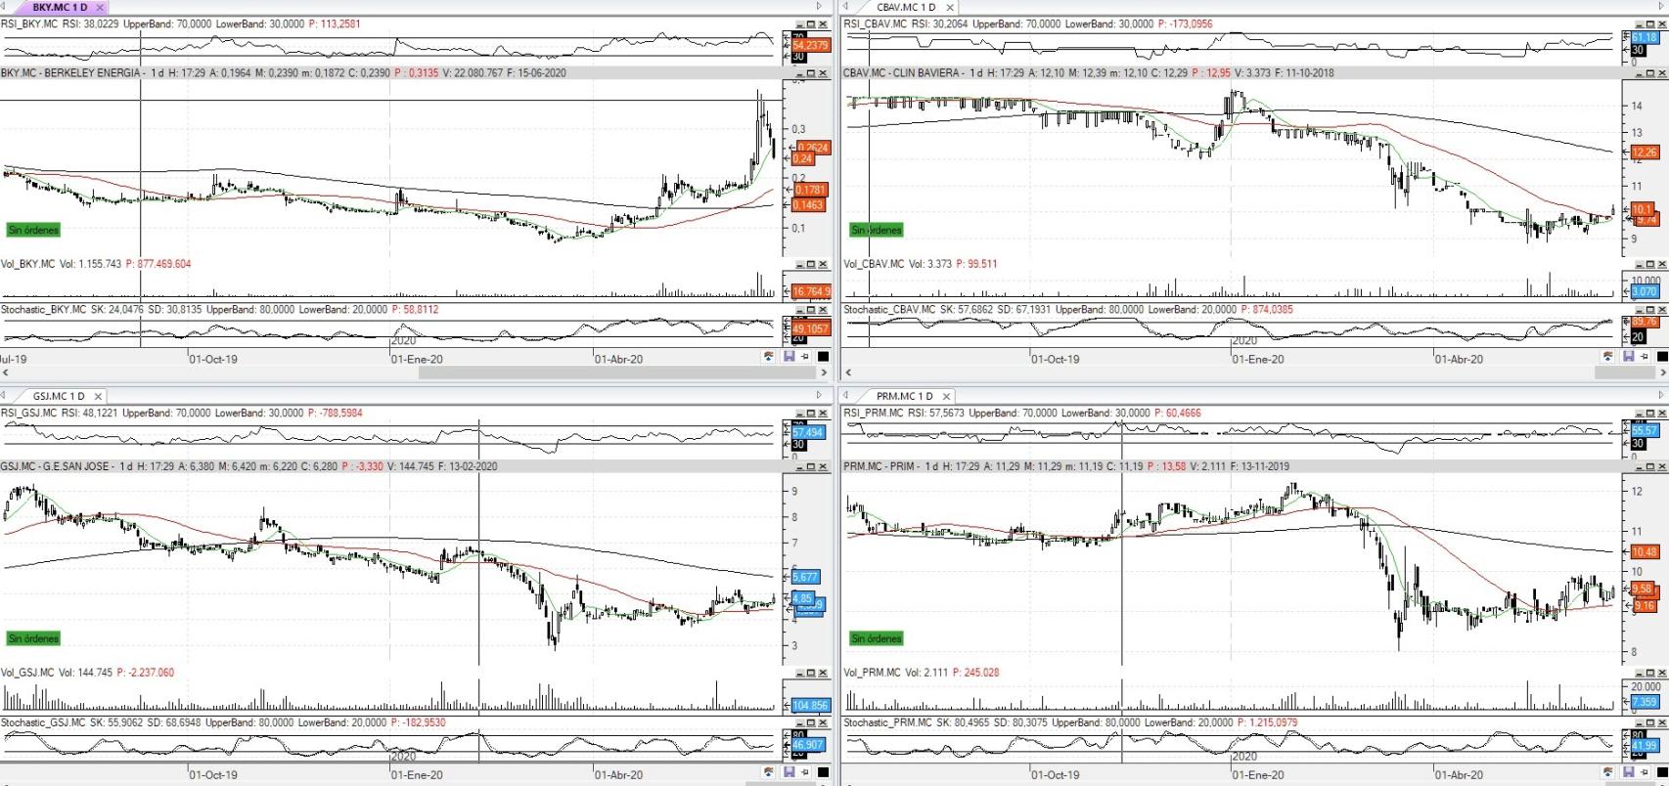Open the template icon under the PRM.MC chart

click(1607, 772)
